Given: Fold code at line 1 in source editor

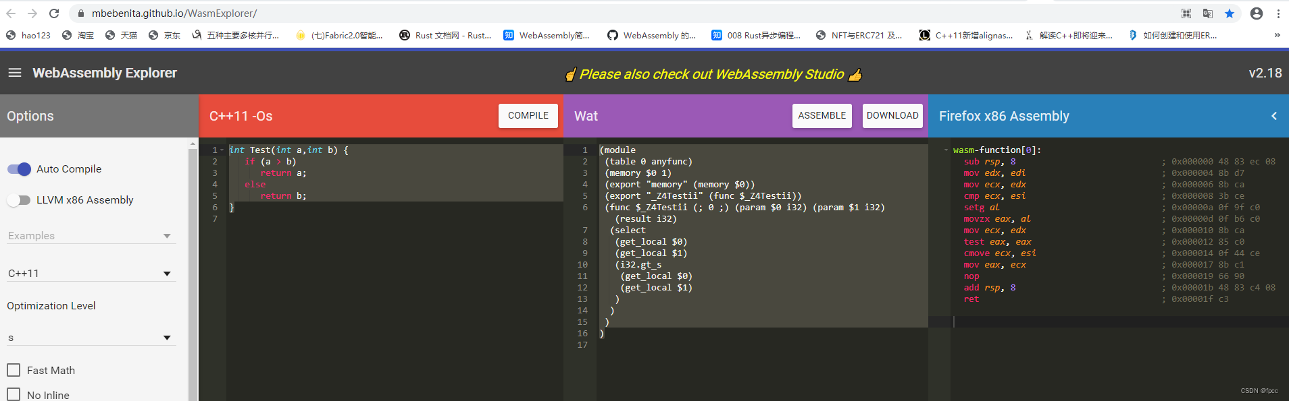Looking at the screenshot, I should point(222,150).
